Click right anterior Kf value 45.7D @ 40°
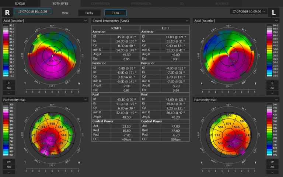This screenshot has height=177, width=283. pyautogui.click(x=126, y=37)
